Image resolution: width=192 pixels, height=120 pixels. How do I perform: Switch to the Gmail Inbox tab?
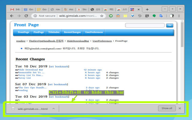tap(15, 9)
